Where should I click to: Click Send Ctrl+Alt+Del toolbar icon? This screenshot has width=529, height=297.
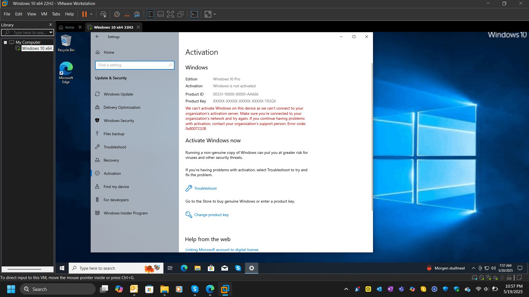103,14
